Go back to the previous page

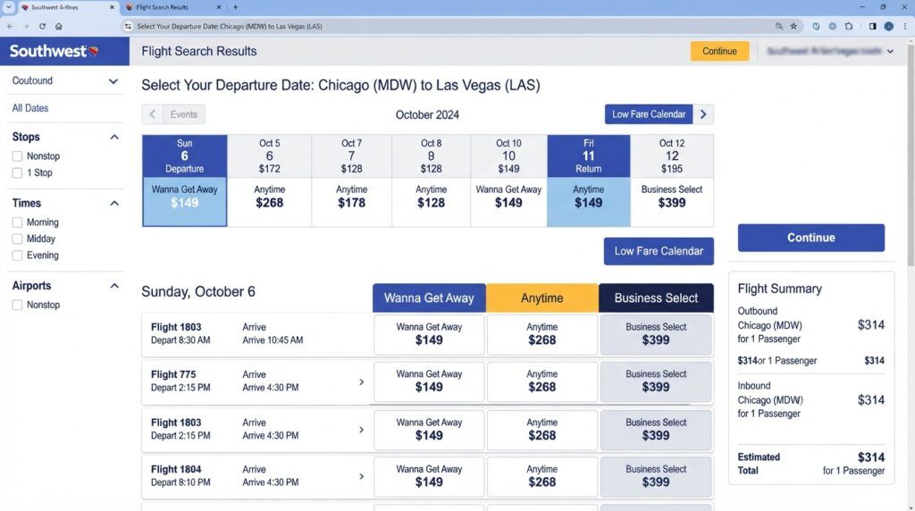pos(10,26)
